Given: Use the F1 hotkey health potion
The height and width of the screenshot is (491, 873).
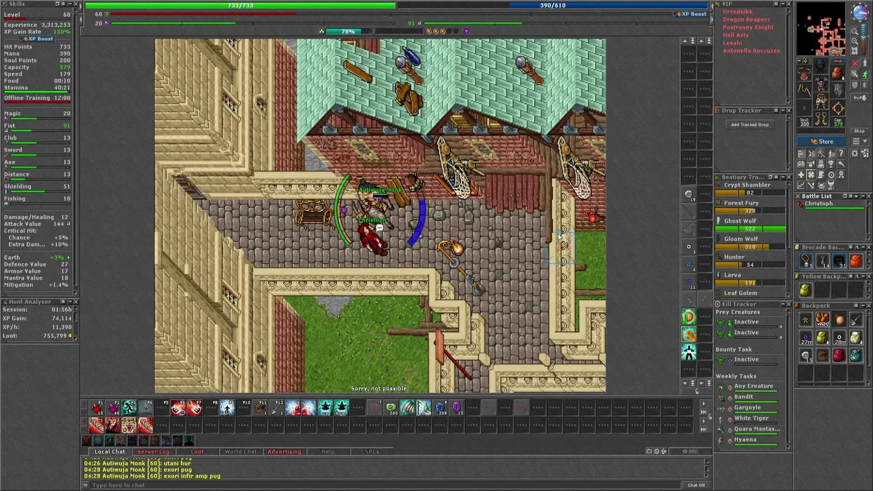Looking at the screenshot, I should 97,407.
